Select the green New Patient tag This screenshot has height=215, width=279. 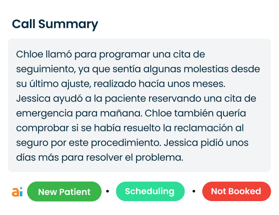[64, 192]
